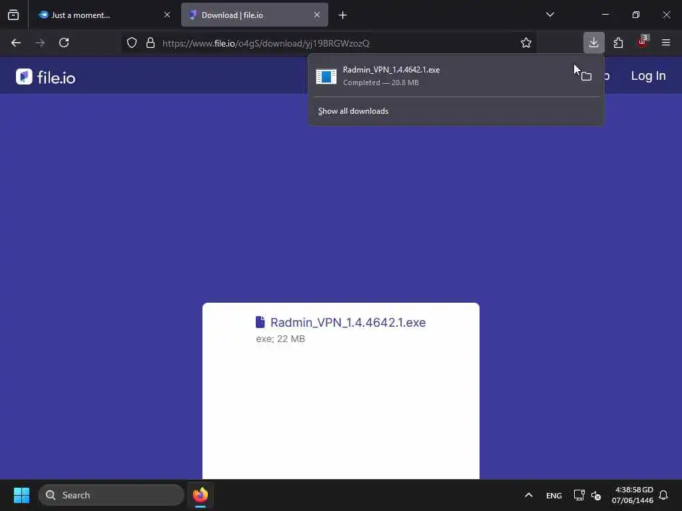The height and width of the screenshot is (511, 682).
Task: Open the uBlock extension icon
Action: point(643,43)
